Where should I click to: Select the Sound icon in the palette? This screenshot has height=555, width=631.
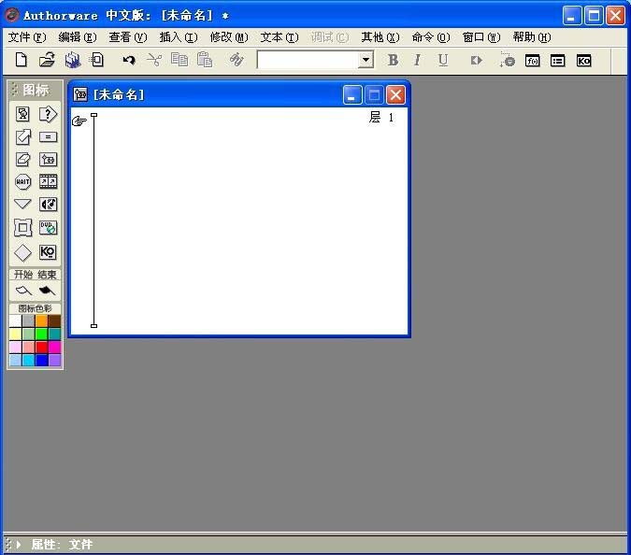48,205
